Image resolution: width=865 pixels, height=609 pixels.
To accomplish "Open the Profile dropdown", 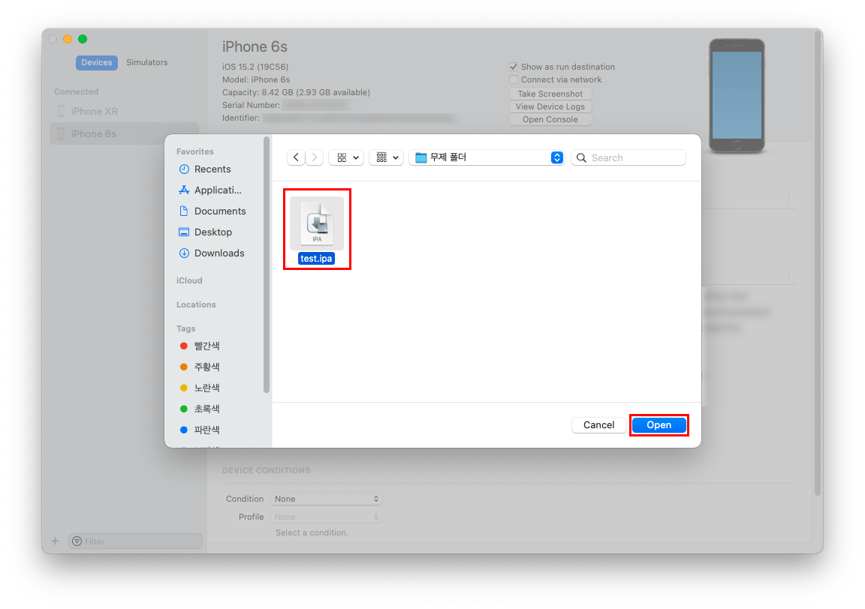I will click(326, 517).
